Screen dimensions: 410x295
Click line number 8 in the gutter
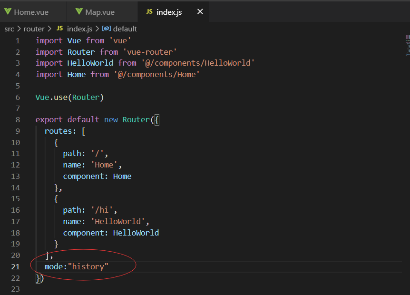click(18, 120)
